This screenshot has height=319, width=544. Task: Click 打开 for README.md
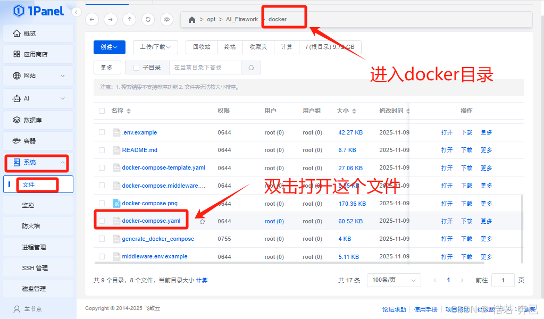pos(447,150)
